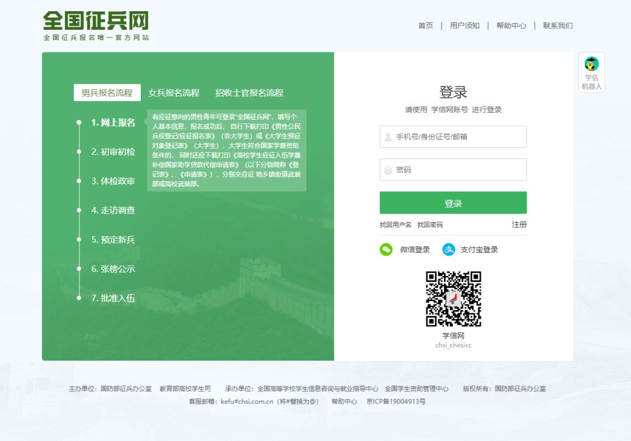
Task: Click the 京ICP备19004913号 footer link
Action: tap(396, 402)
